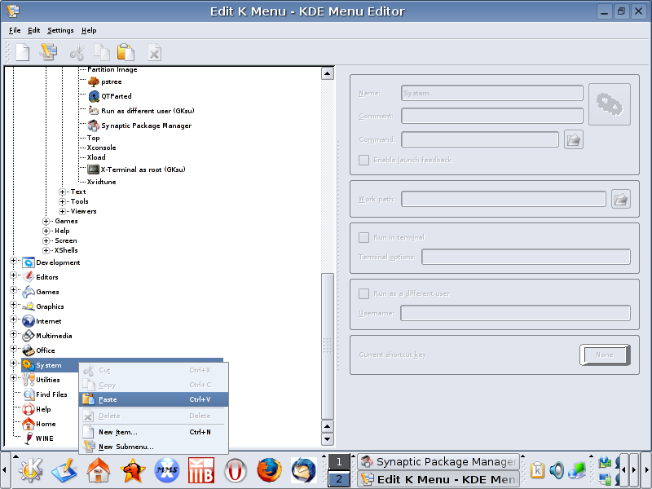The width and height of the screenshot is (652, 489).
Task: Launch Firefox from the panel
Action: coord(268,470)
